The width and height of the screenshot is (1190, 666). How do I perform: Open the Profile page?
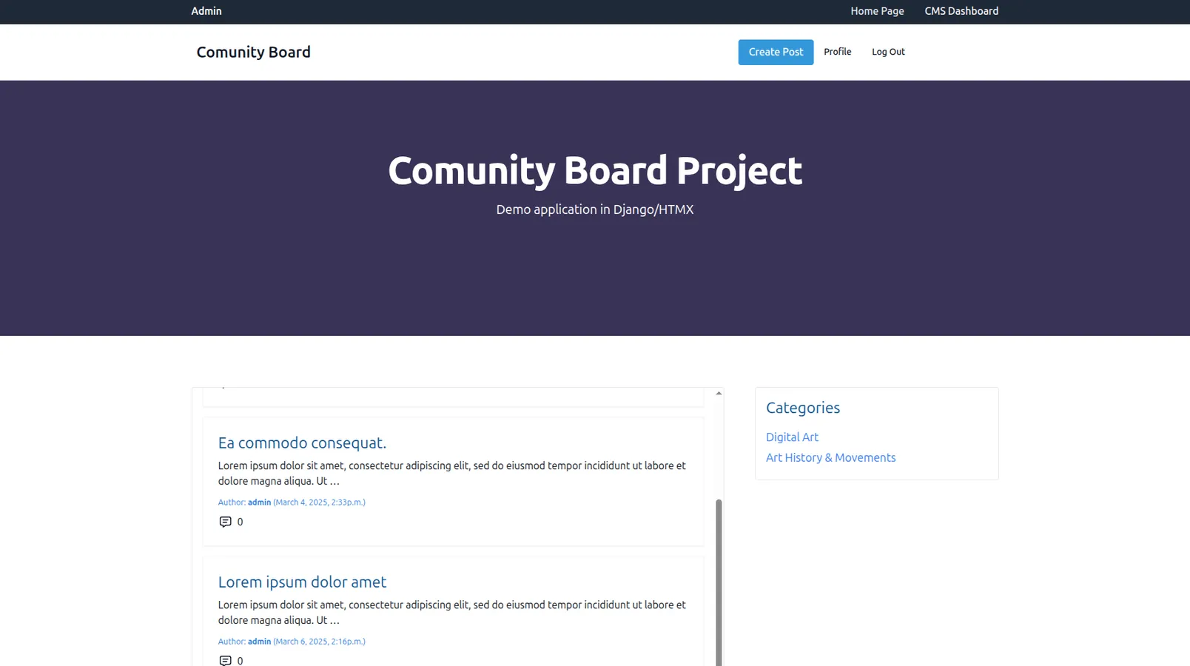(837, 52)
